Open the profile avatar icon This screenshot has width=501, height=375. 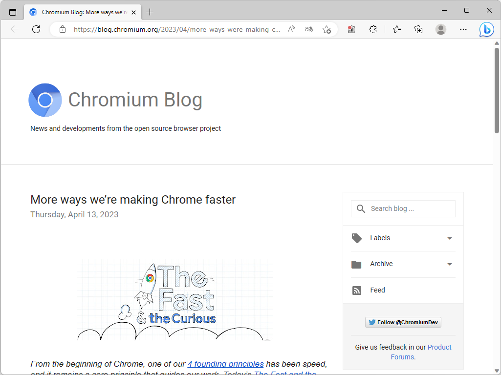point(440,29)
